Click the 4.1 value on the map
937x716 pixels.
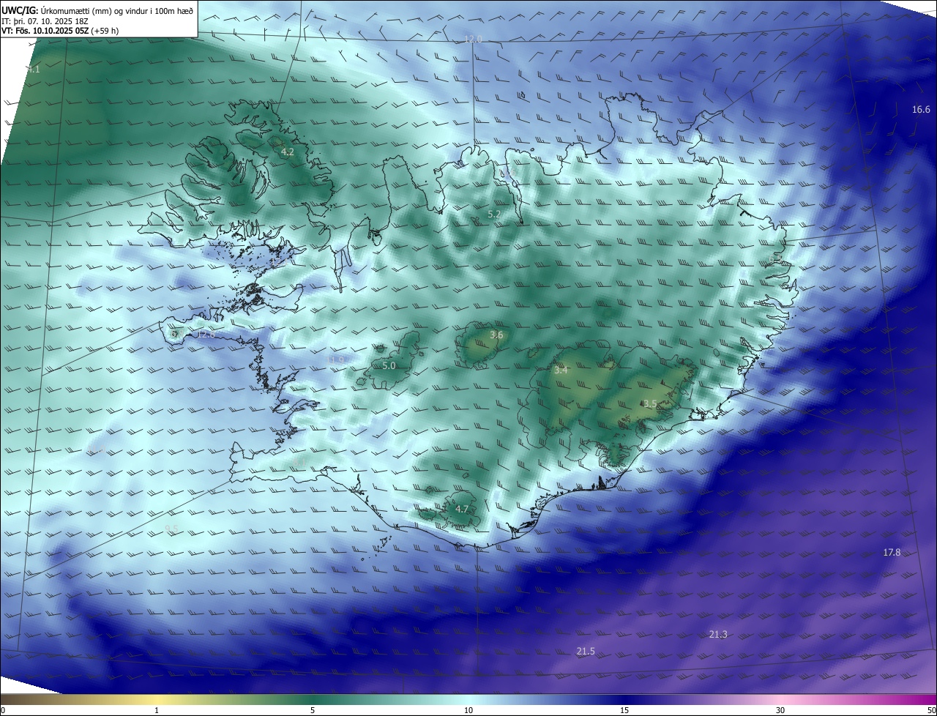coord(34,70)
